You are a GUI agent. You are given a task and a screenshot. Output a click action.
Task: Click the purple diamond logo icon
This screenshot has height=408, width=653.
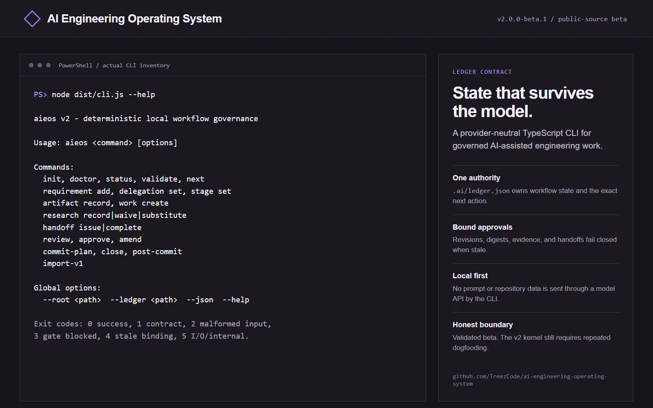[x=32, y=19]
